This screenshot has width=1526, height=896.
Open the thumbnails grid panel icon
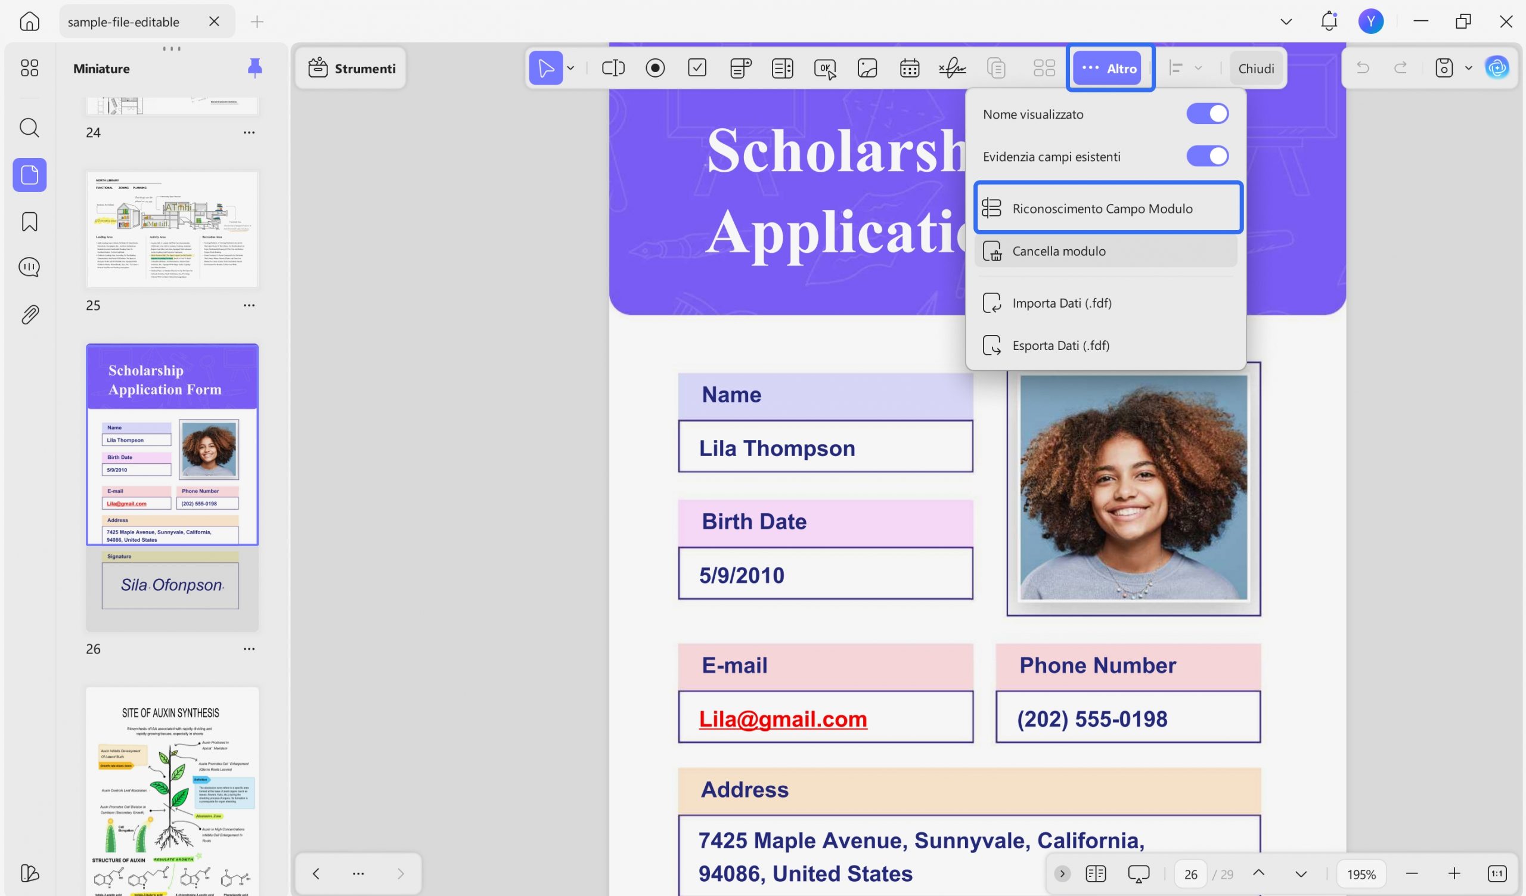(29, 68)
